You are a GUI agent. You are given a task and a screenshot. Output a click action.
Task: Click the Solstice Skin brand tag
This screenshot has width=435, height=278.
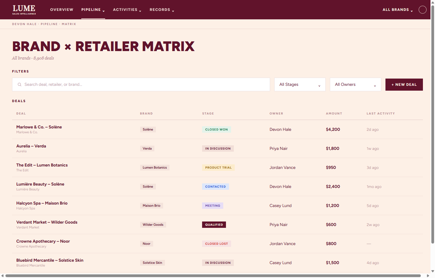152,263
